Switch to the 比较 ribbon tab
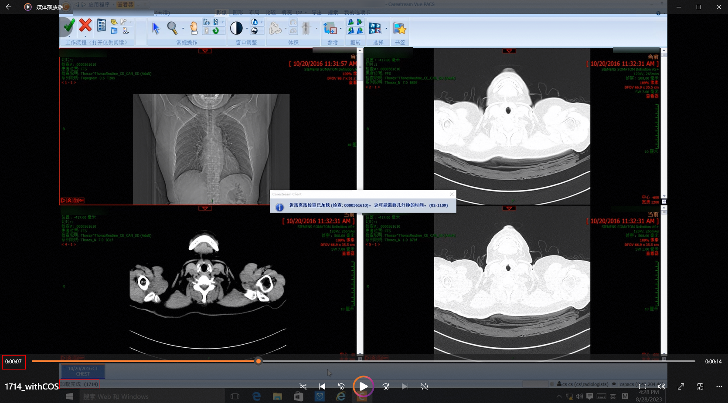The height and width of the screenshot is (403, 728). point(271,13)
